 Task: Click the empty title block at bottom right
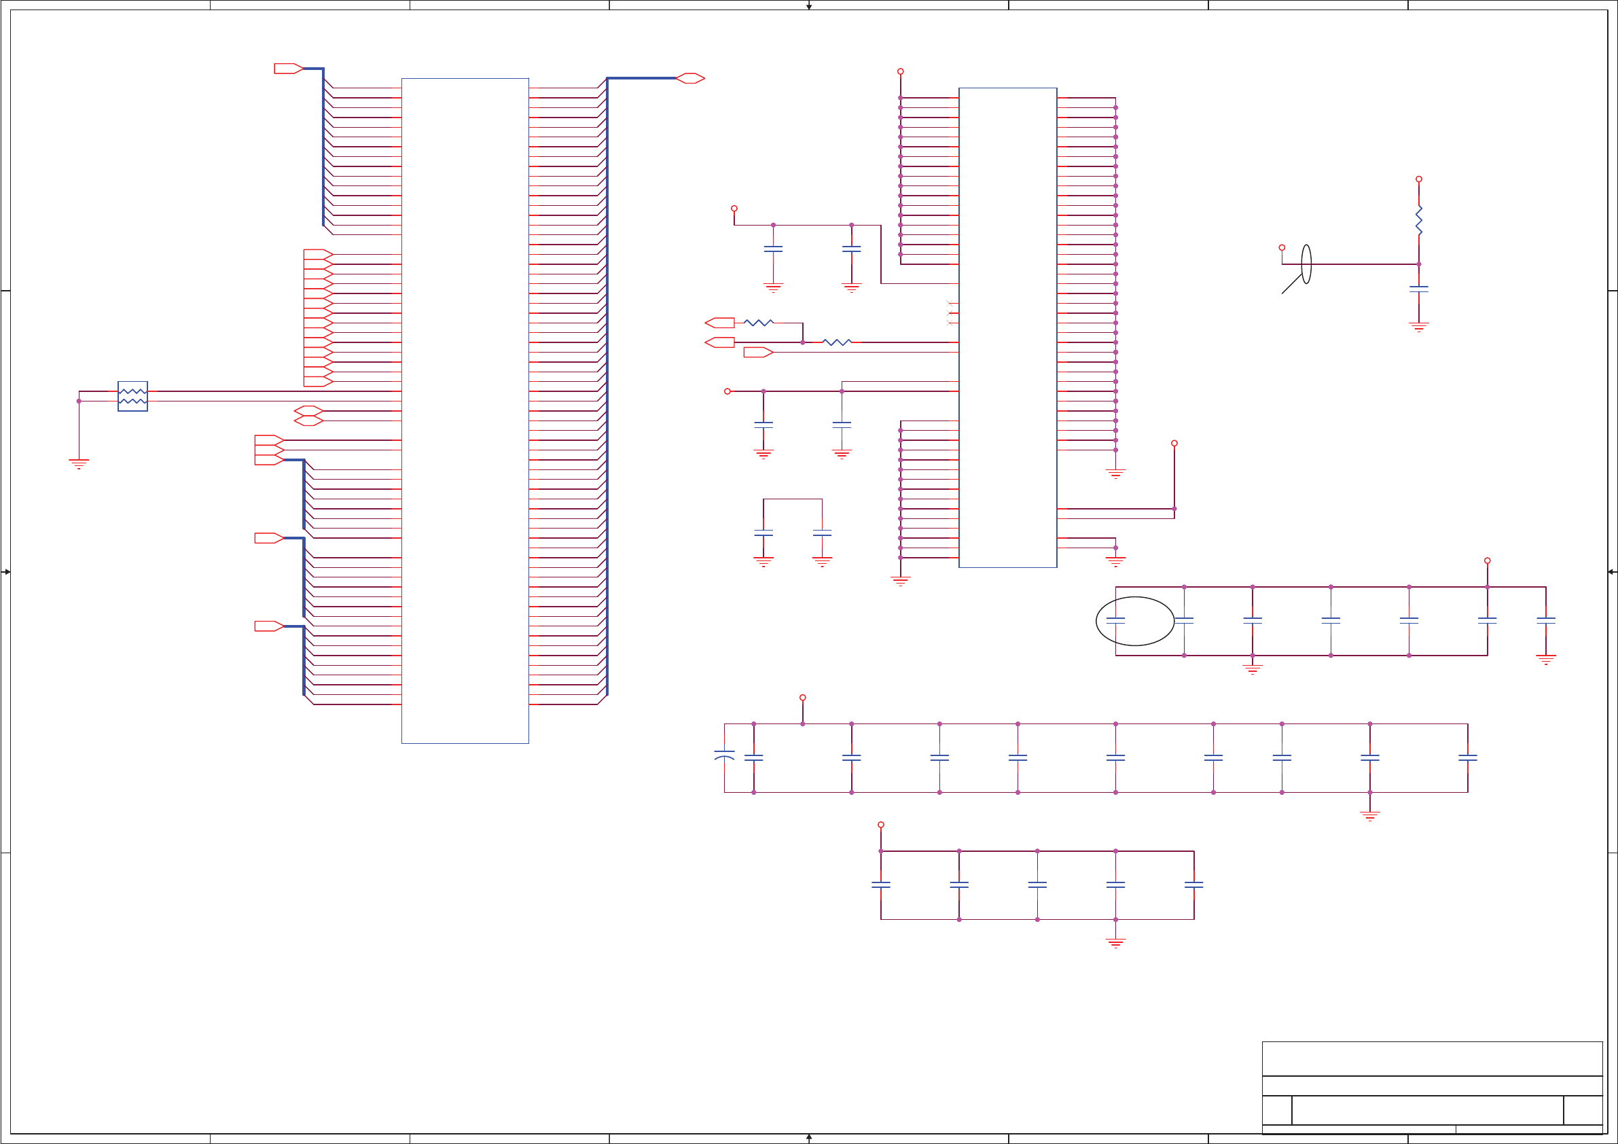coord(1432,1086)
